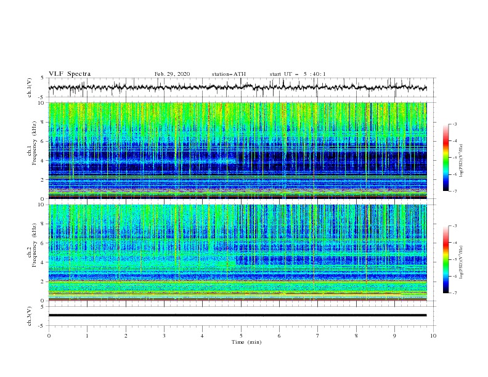The height and width of the screenshot is (377, 488).
Task: Click the "Time (min)" axis title
Action: 246,342
